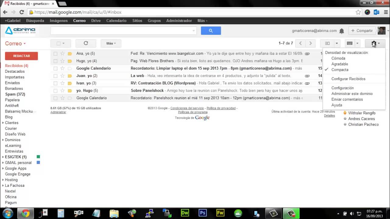Click the Windows Start button

click(8, 213)
